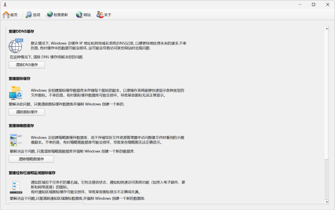Screen dimensions: 335x210
Task: Close the application window
Action: tap(328, 4)
